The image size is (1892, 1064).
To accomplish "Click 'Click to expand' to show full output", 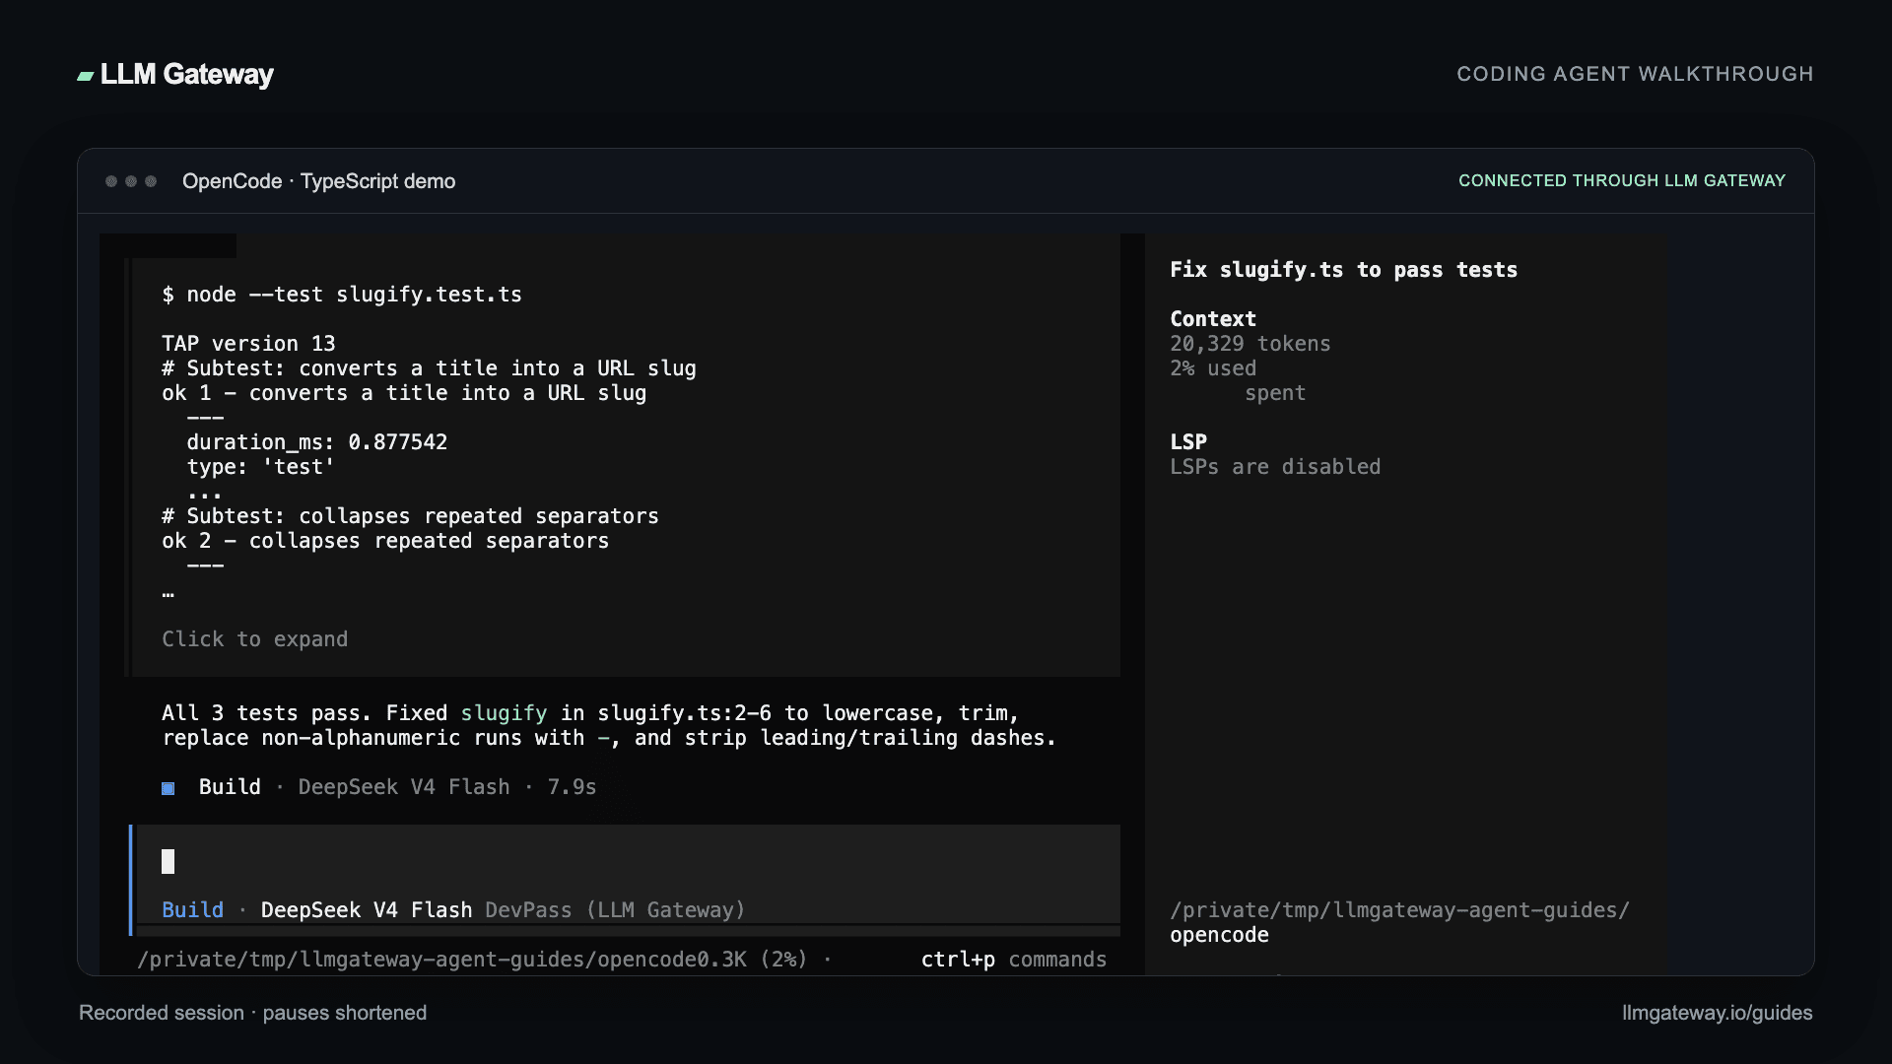I will tap(254, 639).
